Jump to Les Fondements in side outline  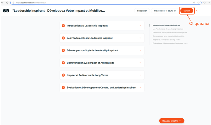click(168, 29)
